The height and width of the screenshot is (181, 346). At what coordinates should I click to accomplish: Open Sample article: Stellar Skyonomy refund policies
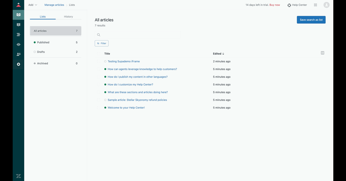click(x=137, y=100)
